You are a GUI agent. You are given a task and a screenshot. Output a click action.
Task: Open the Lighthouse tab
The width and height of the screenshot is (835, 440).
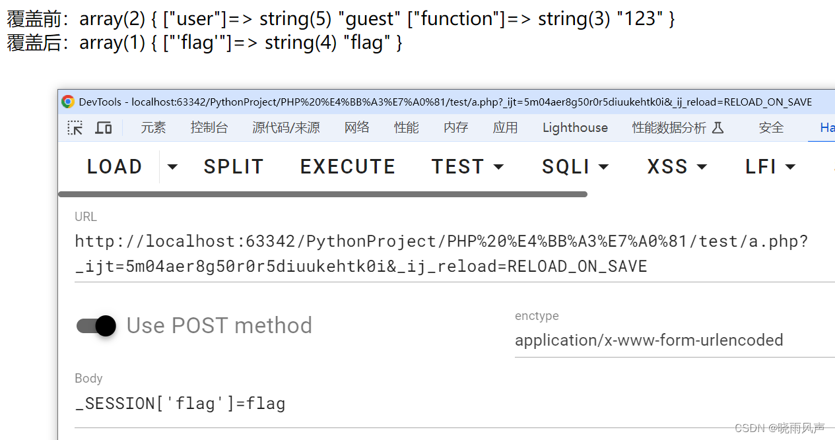pos(575,128)
